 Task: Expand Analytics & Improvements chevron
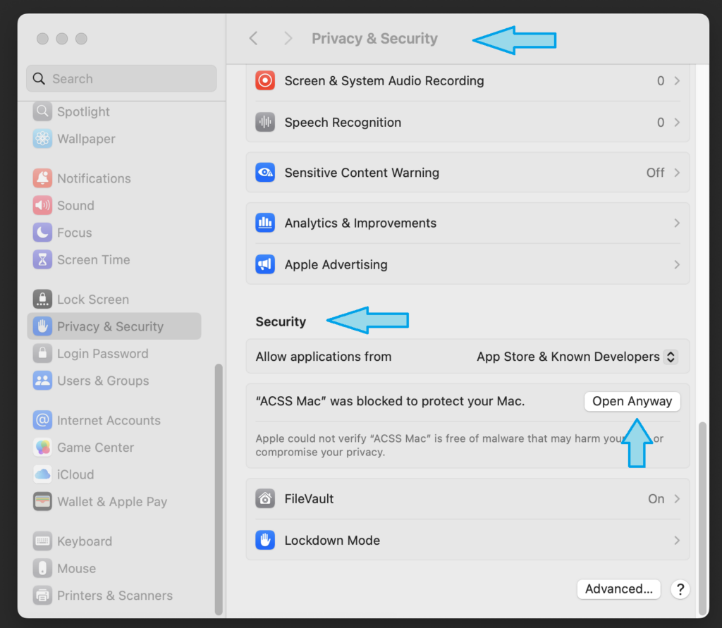[677, 223]
